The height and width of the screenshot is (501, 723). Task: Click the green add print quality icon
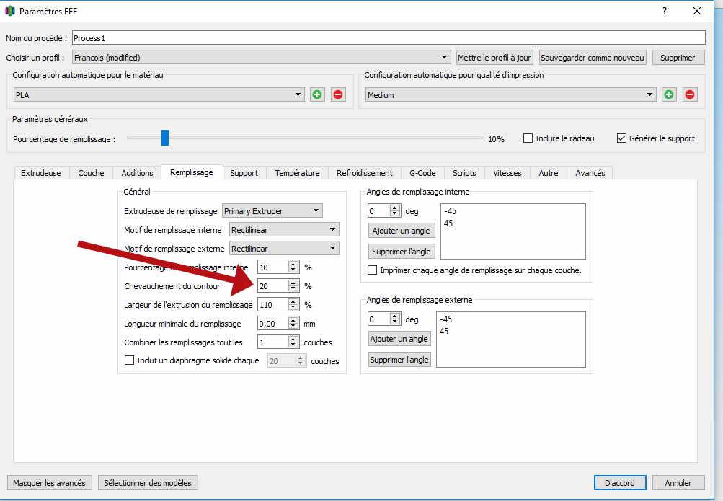[669, 94]
